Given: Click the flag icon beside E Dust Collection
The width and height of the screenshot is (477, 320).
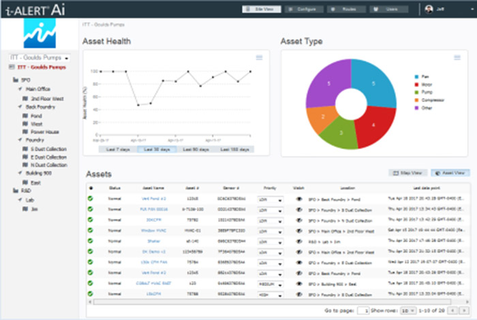Looking at the screenshot, I should (x=26, y=157).
